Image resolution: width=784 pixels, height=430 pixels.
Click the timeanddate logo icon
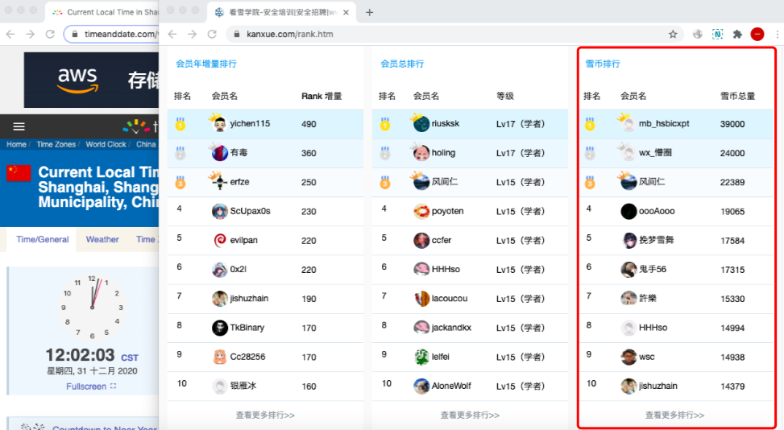pyautogui.click(x=136, y=126)
